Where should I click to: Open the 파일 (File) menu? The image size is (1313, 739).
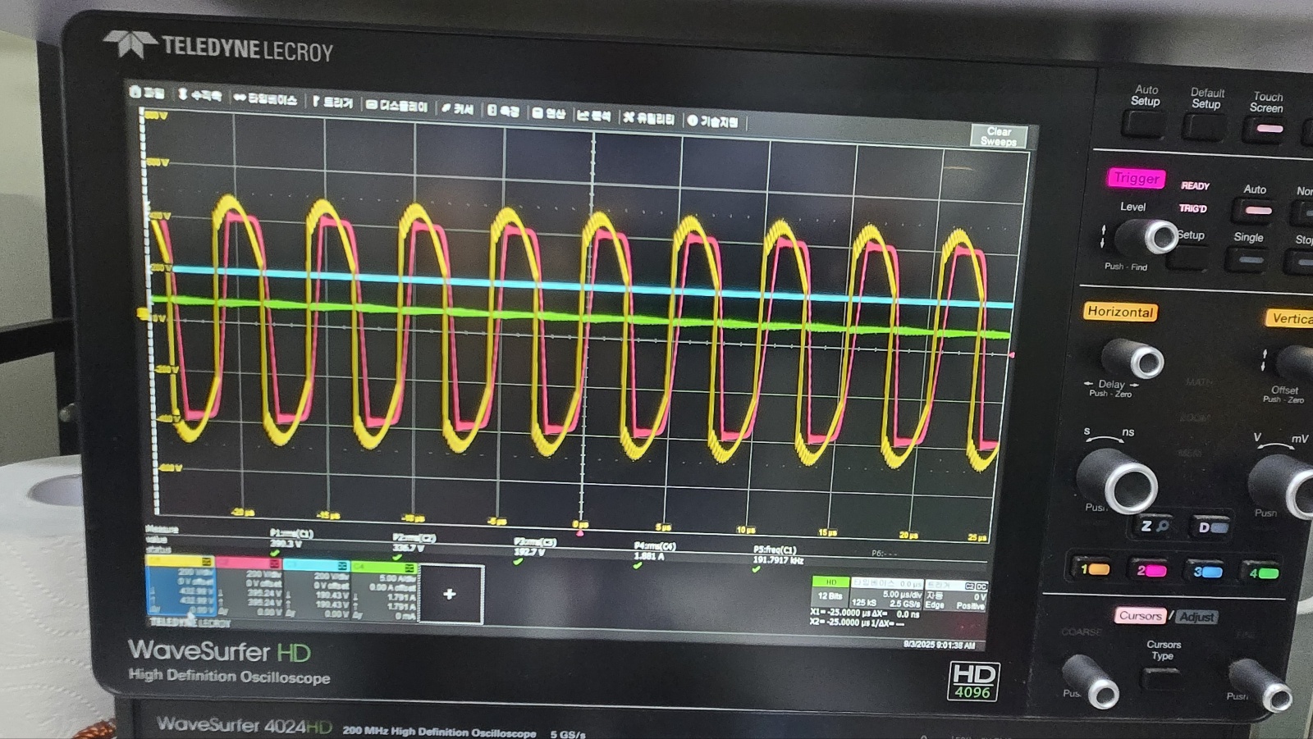point(148,93)
